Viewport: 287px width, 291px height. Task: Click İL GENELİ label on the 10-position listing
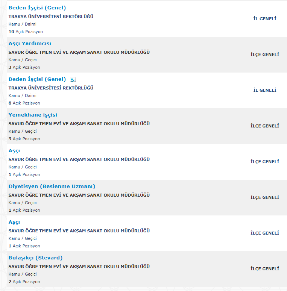(x=265, y=19)
